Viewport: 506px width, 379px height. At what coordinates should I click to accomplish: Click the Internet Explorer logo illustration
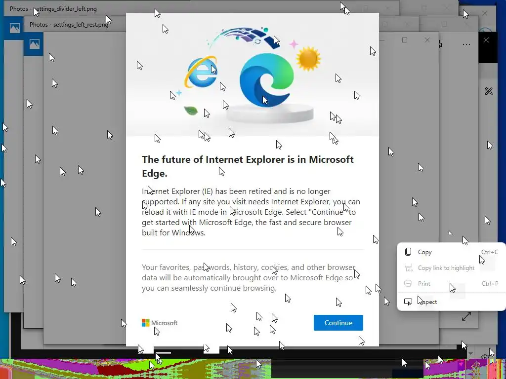click(202, 72)
